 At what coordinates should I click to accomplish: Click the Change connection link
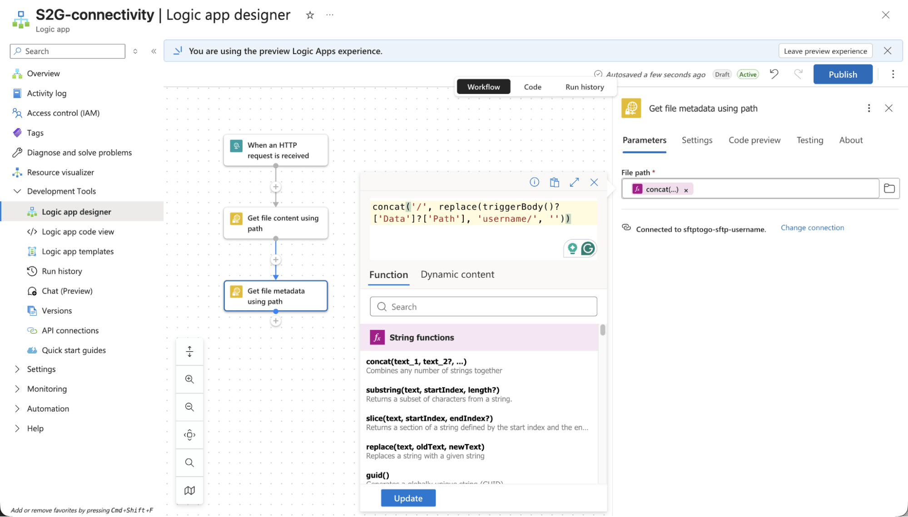812,228
